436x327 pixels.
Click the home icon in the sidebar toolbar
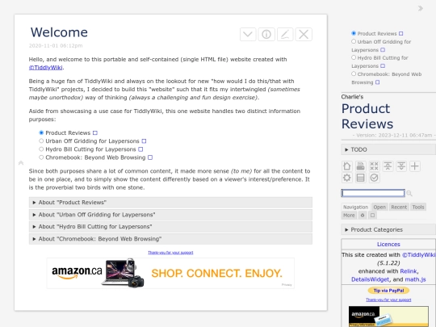(x=346, y=166)
